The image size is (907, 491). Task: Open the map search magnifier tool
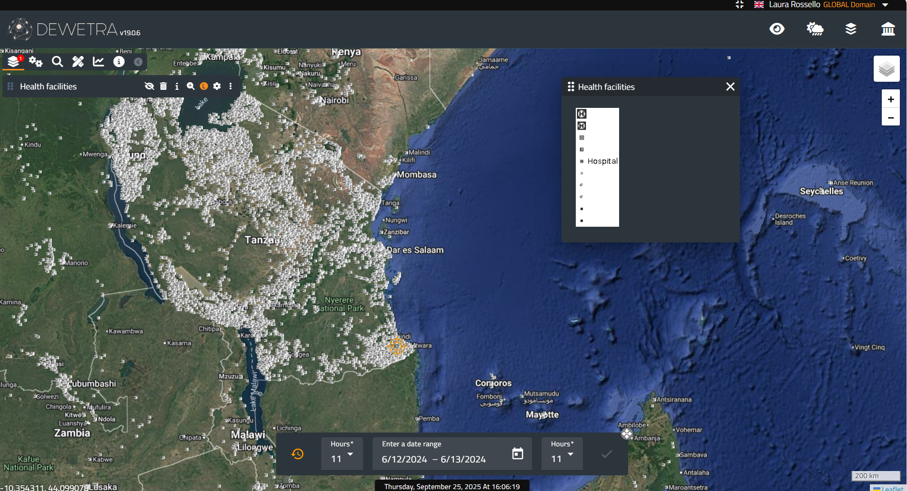pos(57,62)
